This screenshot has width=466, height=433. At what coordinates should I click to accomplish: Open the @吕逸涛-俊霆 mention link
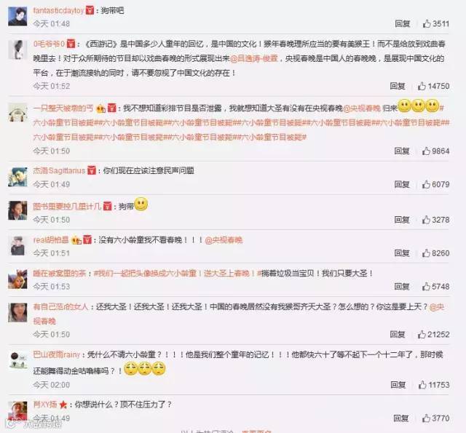pos(254,58)
